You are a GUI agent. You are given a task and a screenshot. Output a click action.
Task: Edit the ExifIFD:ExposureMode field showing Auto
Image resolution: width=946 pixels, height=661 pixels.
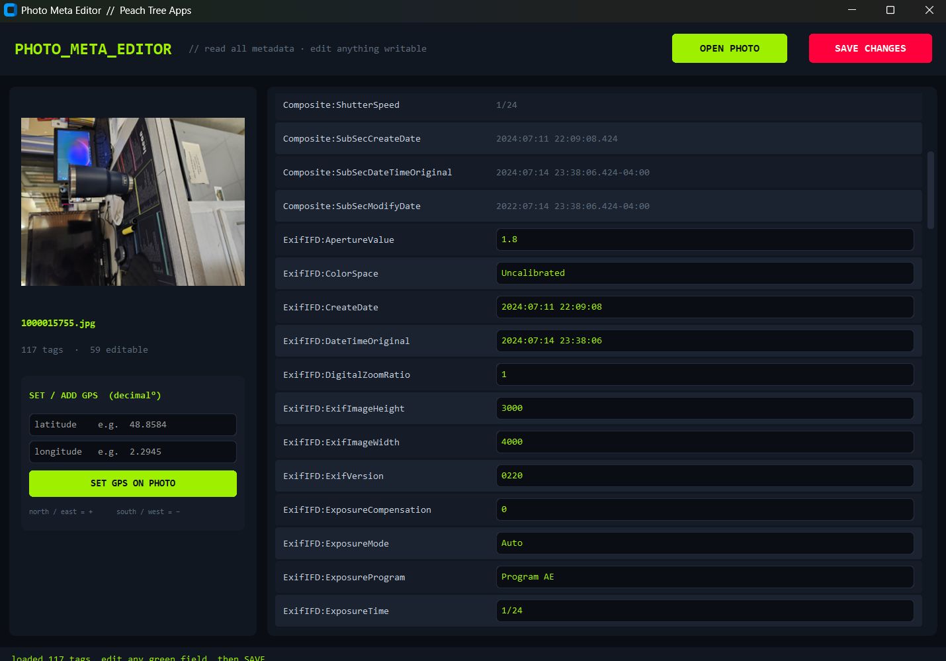[705, 543]
